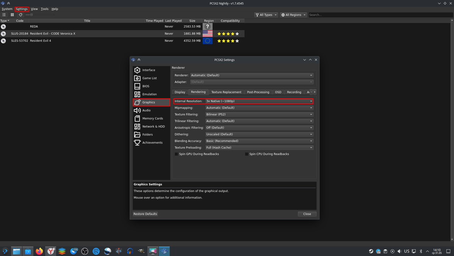Open Bluetooth tray icon
The image size is (454, 256).
(x=421, y=251)
